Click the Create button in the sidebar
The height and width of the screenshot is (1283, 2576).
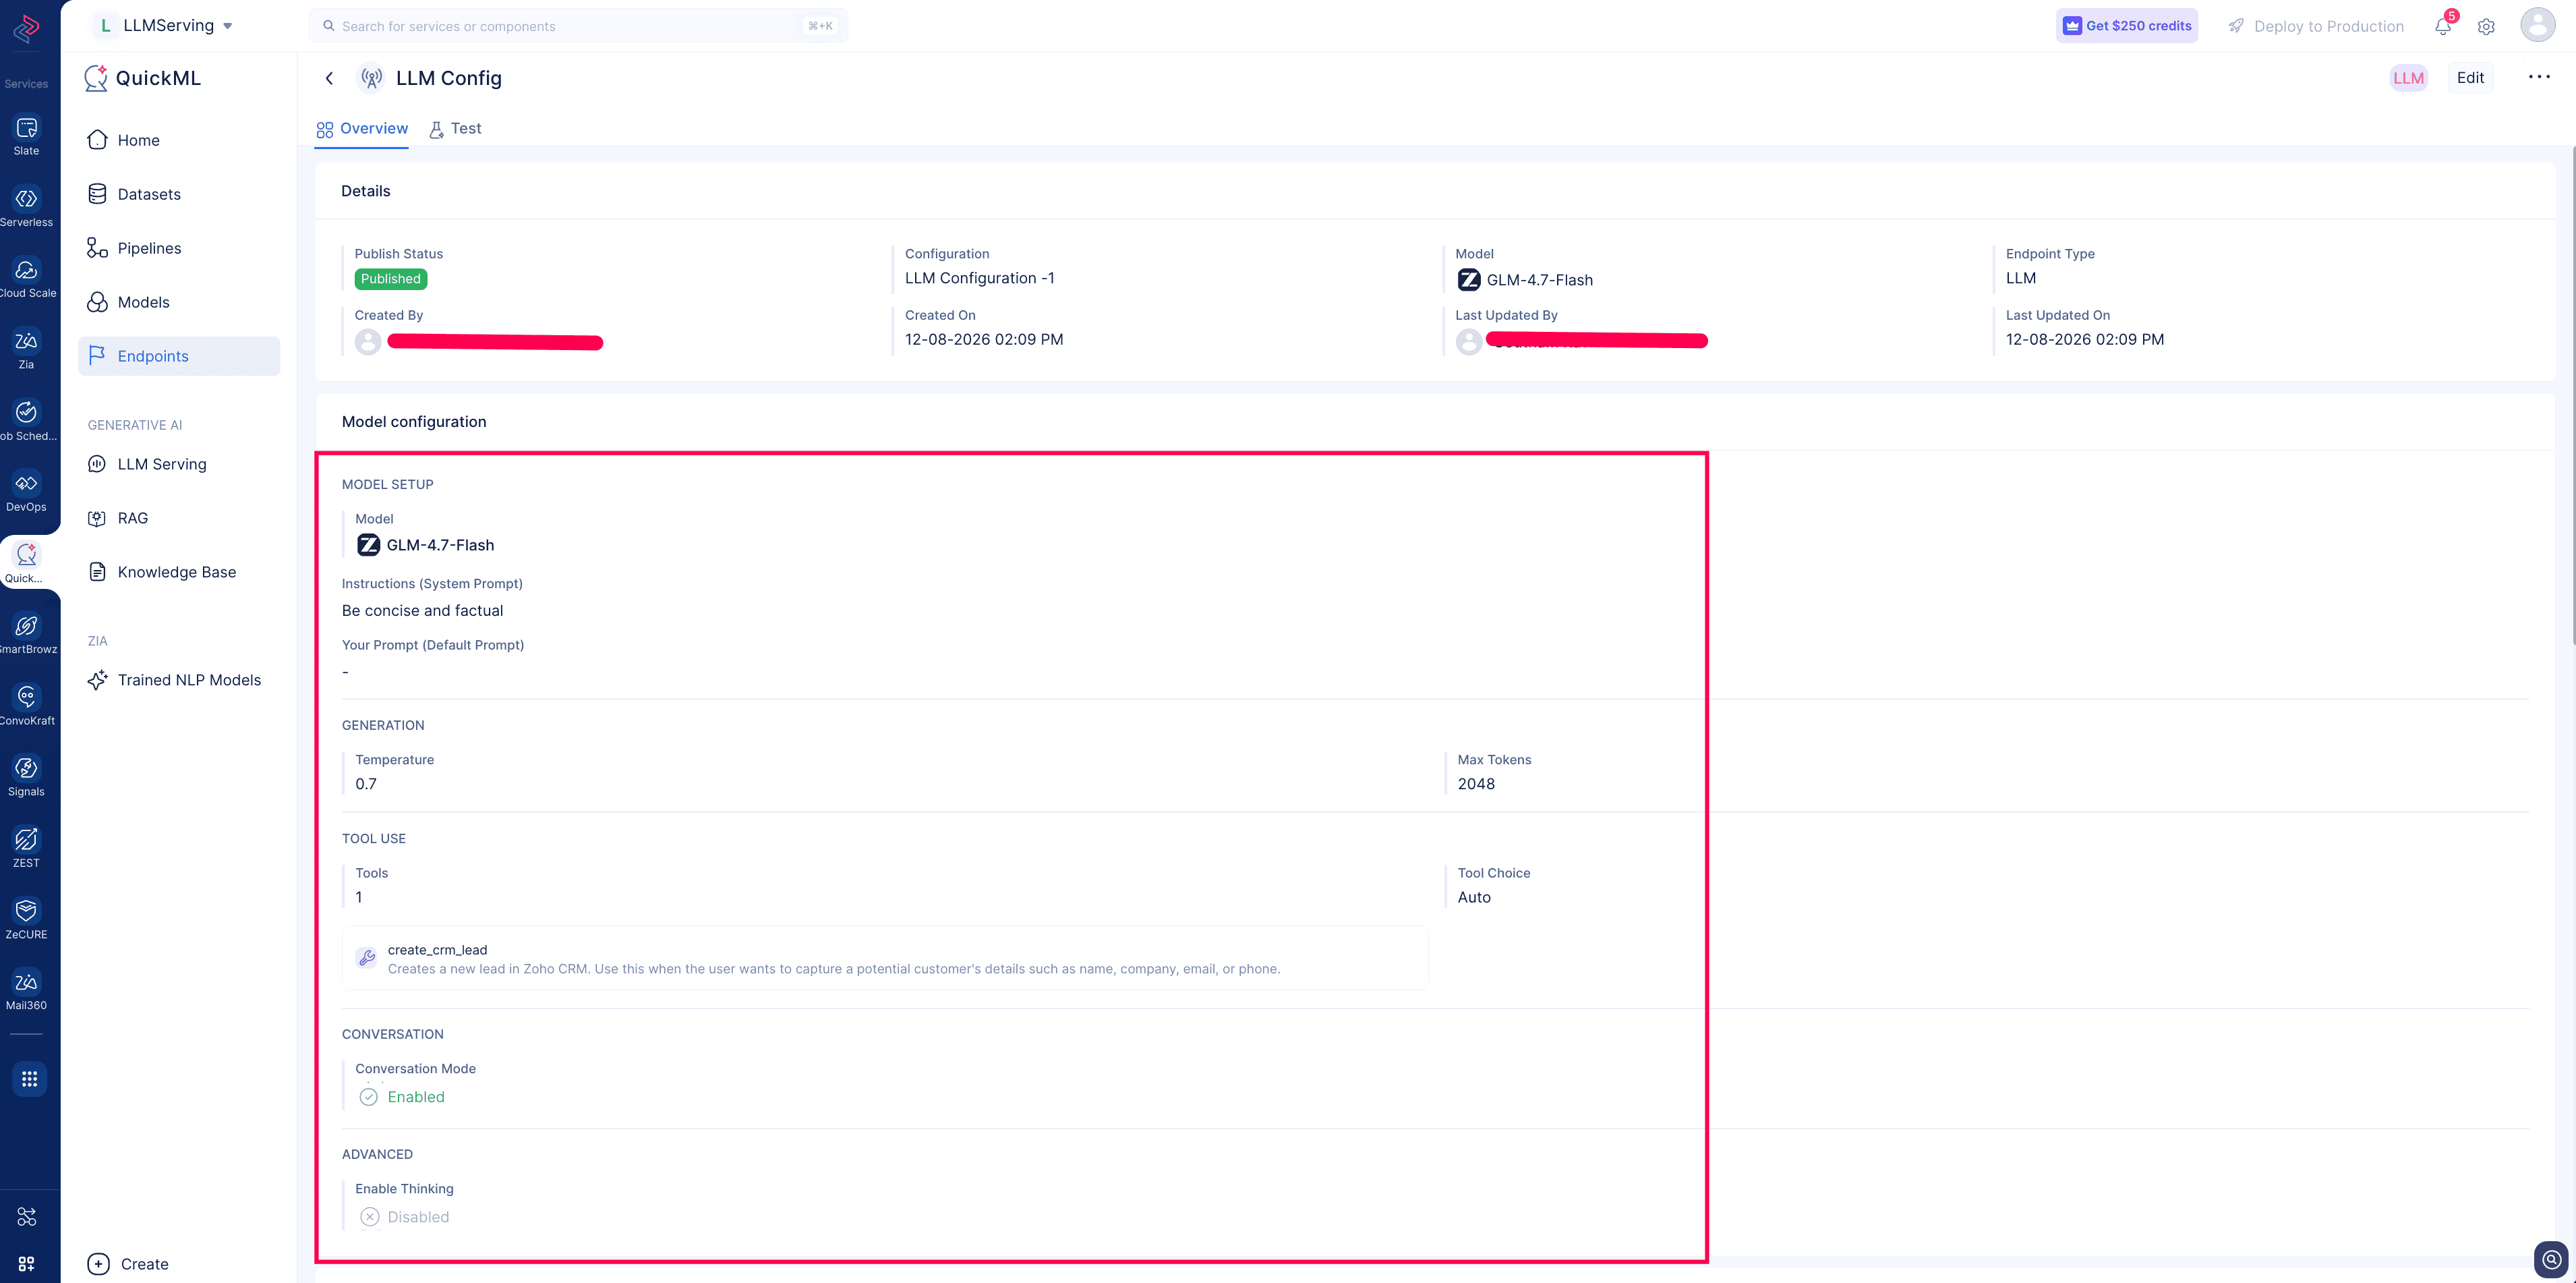128,1264
